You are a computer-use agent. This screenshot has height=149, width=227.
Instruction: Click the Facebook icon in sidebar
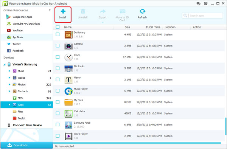coord(9,51)
